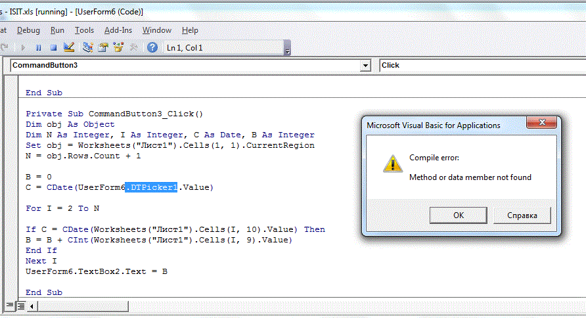This screenshot has height=318, width=586.
Task: Open Project Explorer from the toolbar
Action: click(87, 47)
